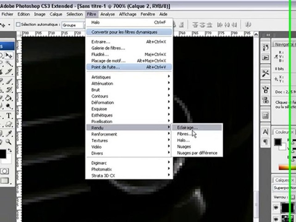Toggle Quick Mask mode in the toolbox
Image resolution: width=296 pixels, height=222 pixels.
pyautogui.click(x=5, y=171)
